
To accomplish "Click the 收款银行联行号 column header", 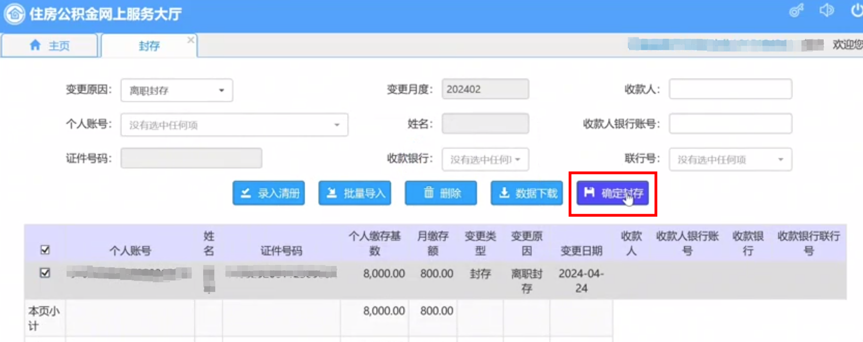I will pos(809,243).
